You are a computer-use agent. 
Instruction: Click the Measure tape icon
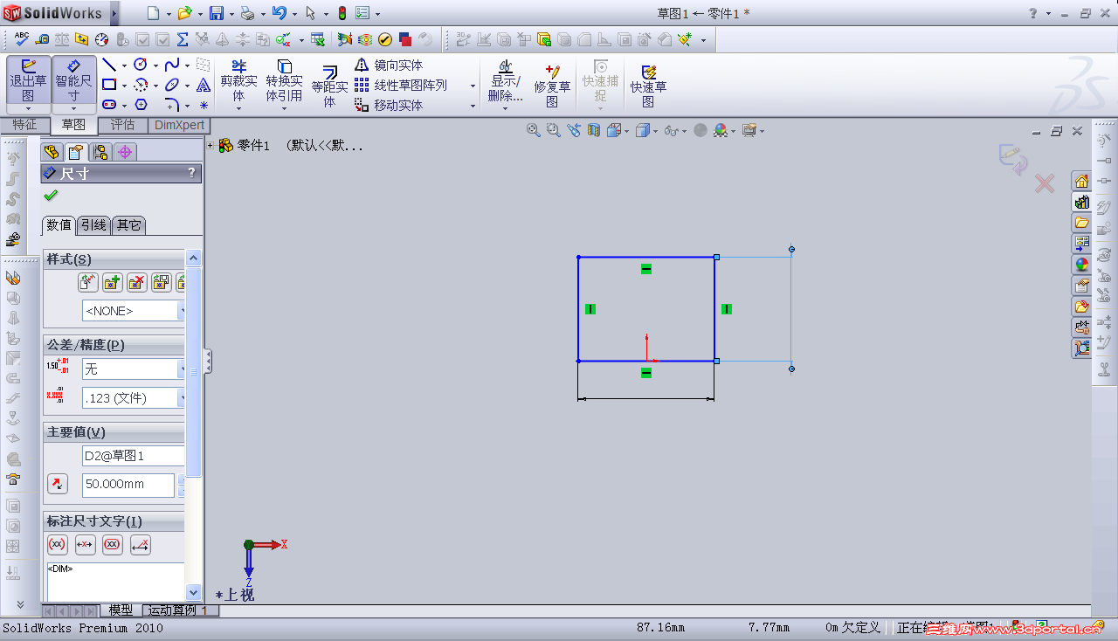coord(42,39)
